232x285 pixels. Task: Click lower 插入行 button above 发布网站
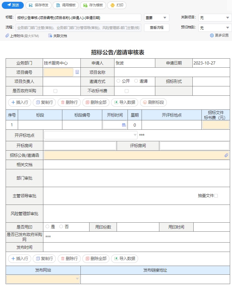pos(20,258)
